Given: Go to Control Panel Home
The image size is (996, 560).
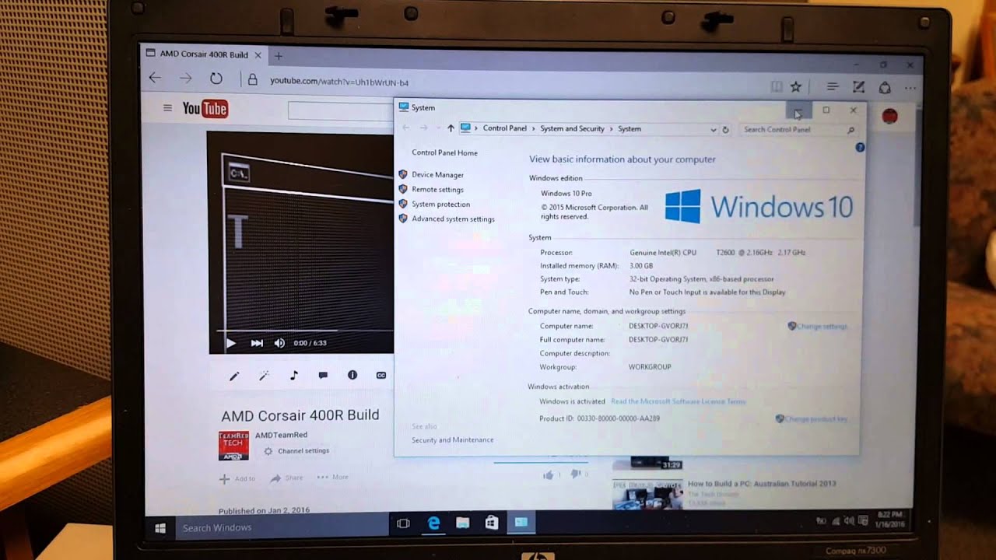Looking at the screenshot, I should click(444, 153).
